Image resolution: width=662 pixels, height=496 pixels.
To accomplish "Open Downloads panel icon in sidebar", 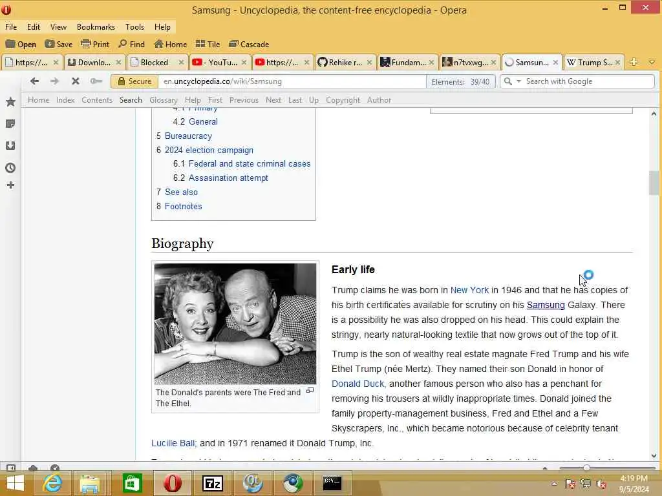I will click(10, 145).
